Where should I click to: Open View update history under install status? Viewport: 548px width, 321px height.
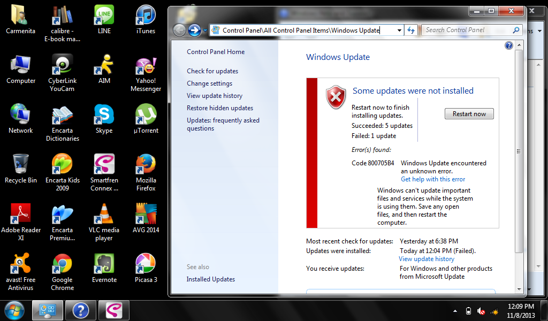pyautogui.click(x=427, y=259)
